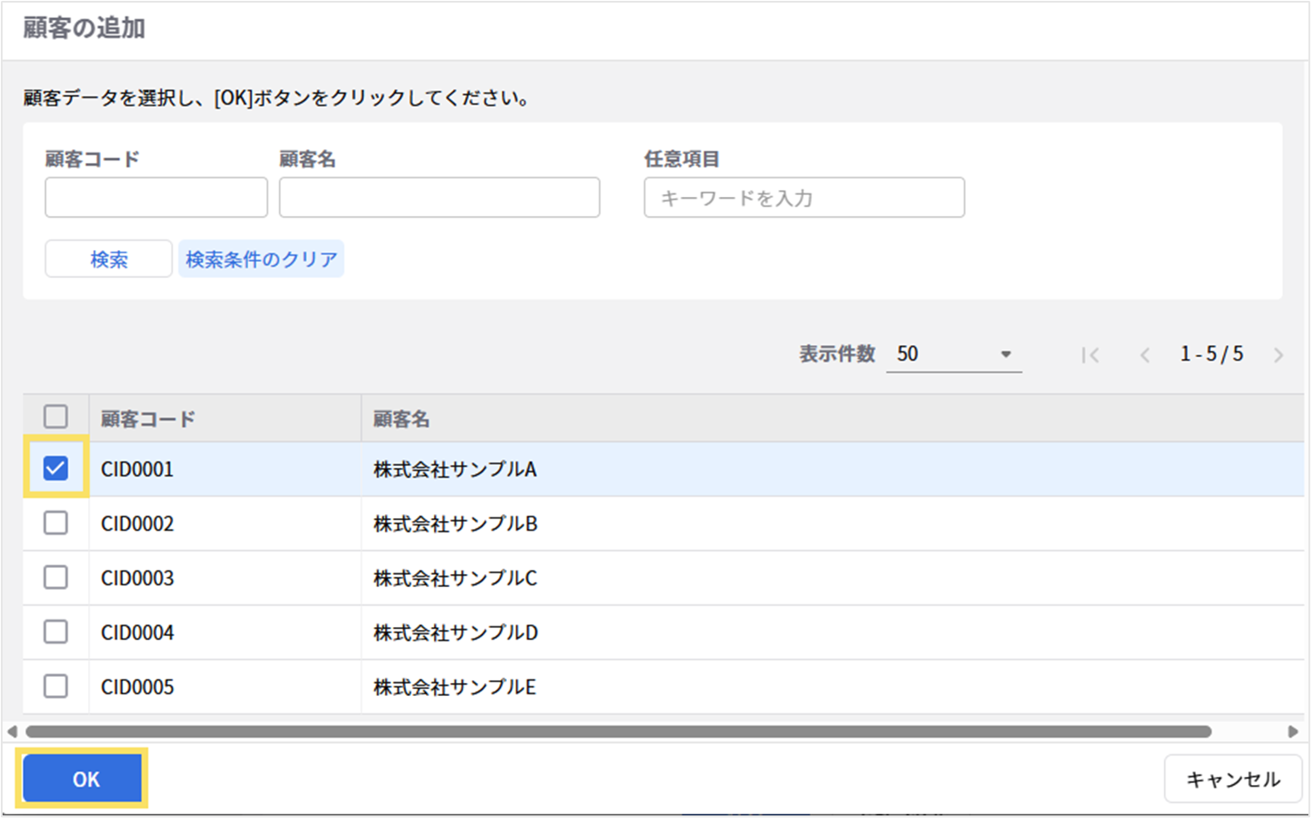
Task: Go to next page arrow
Action: 1278,355
